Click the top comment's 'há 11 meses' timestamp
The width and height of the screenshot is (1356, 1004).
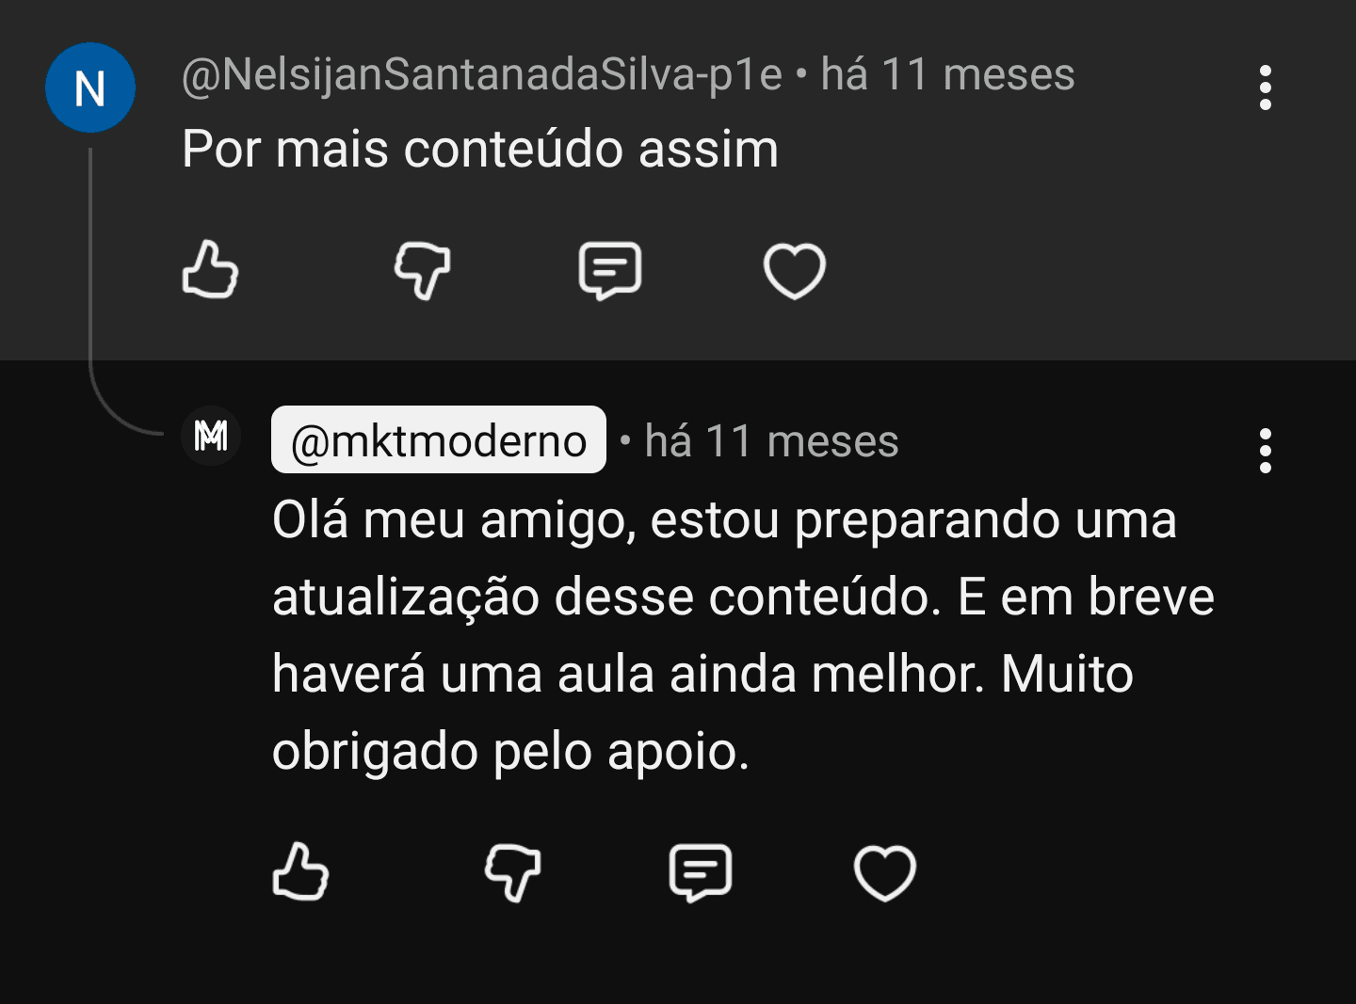(x=947, y=74)
